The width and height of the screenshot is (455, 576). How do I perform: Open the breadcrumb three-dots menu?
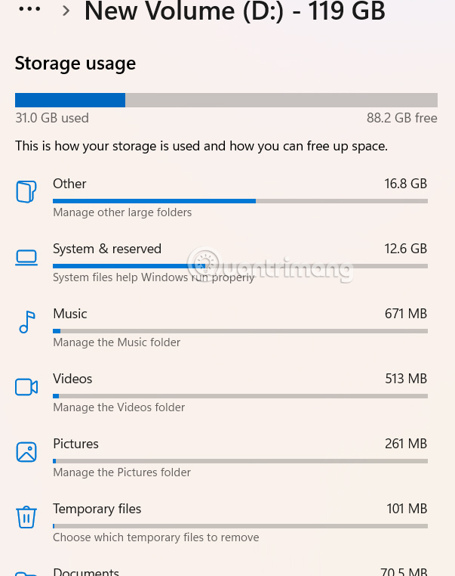pyautogui.click(x=29, y=10)
